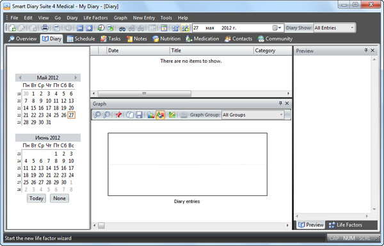The height and width of the screenshot is (246, 384).
Task: Open the Go menu
Action: (58, 18)
